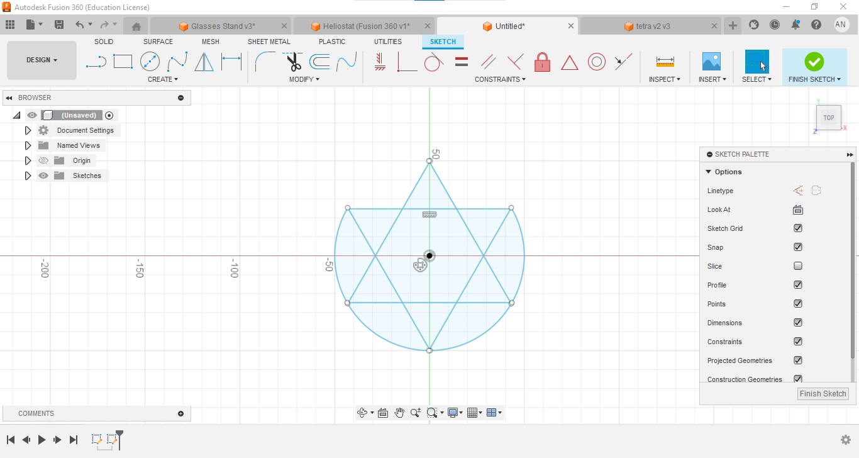Select the Trim scissors tool

coord(292,62)
